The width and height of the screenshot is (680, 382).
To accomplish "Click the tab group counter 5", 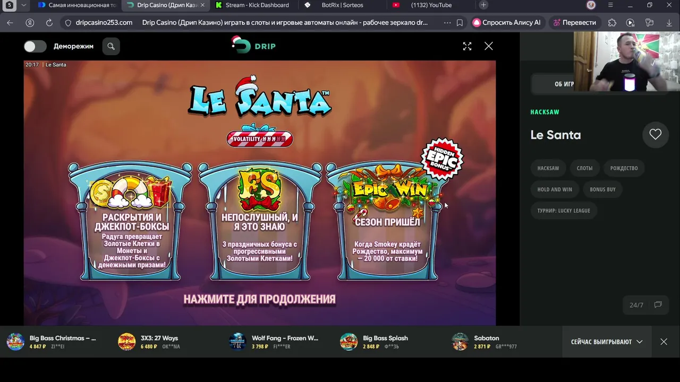I will (x=9, y=5).
